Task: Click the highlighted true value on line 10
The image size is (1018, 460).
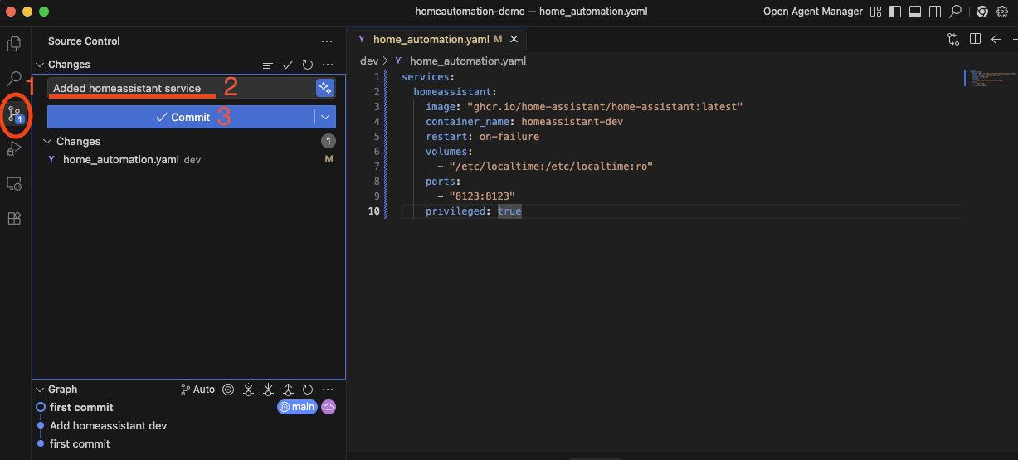Action: pos(509,211)
